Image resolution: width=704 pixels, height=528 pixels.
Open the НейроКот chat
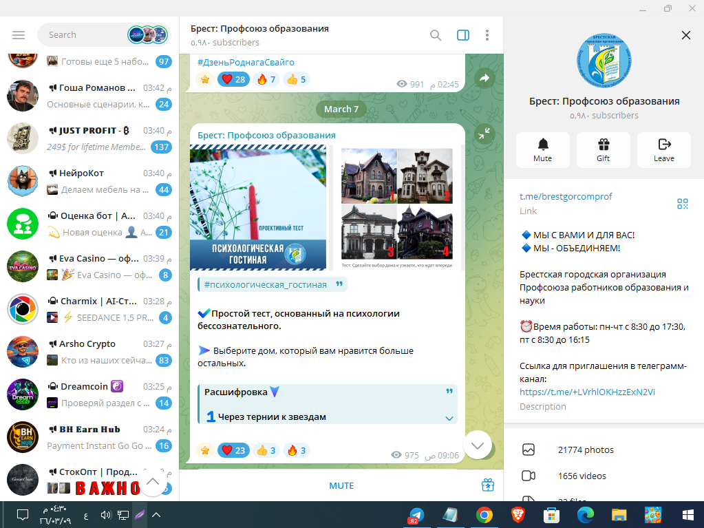89,181
